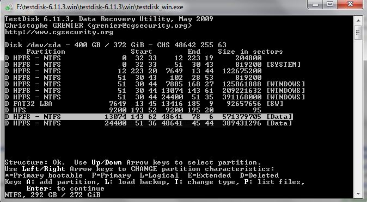Screen dimensions: 367x202
Task: Select the HFS partition row
Action: coord(133,110)
